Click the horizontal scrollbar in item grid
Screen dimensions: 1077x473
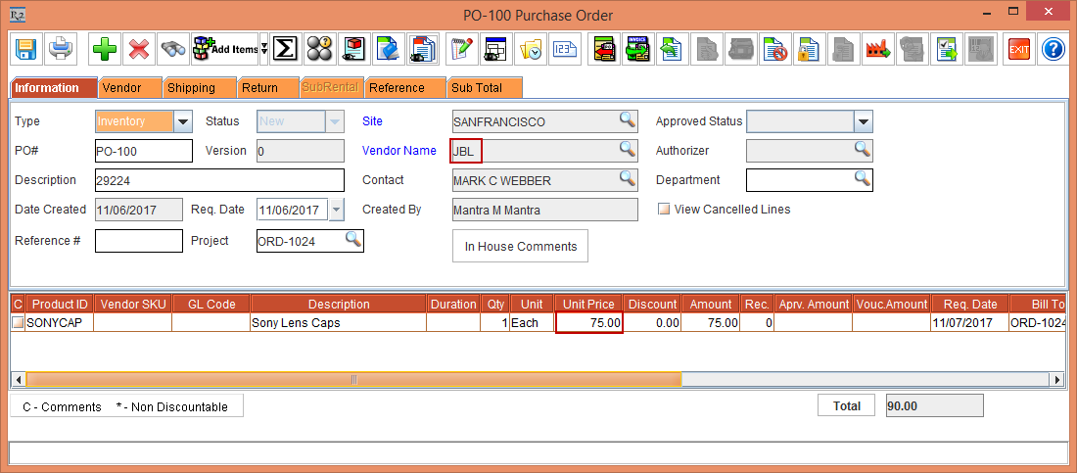pos(352,379)
